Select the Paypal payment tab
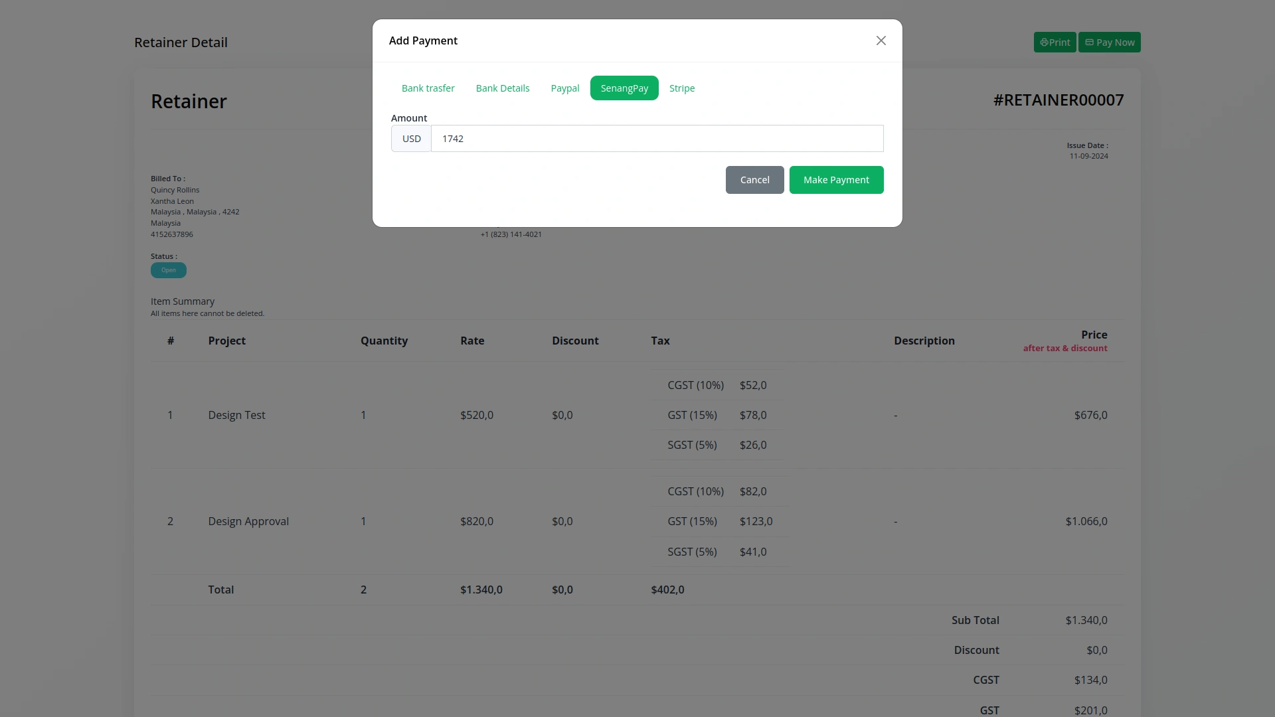 click(564, 88)
